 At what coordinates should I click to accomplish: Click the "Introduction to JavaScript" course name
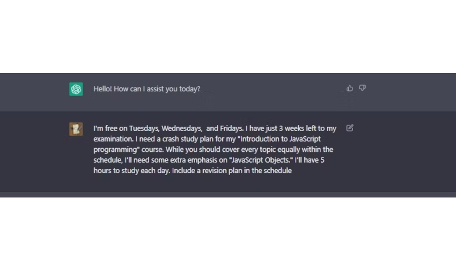pyautogui.click(x=281, y=139)
